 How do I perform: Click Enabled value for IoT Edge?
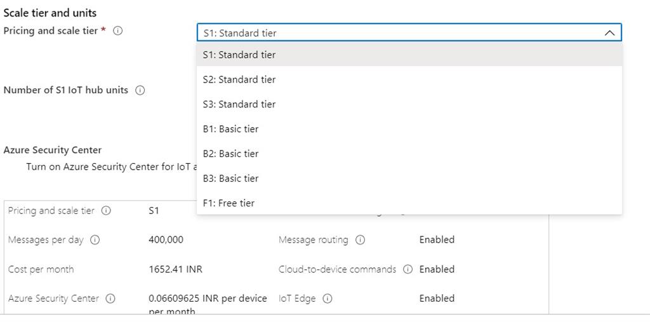pos(437,299)
